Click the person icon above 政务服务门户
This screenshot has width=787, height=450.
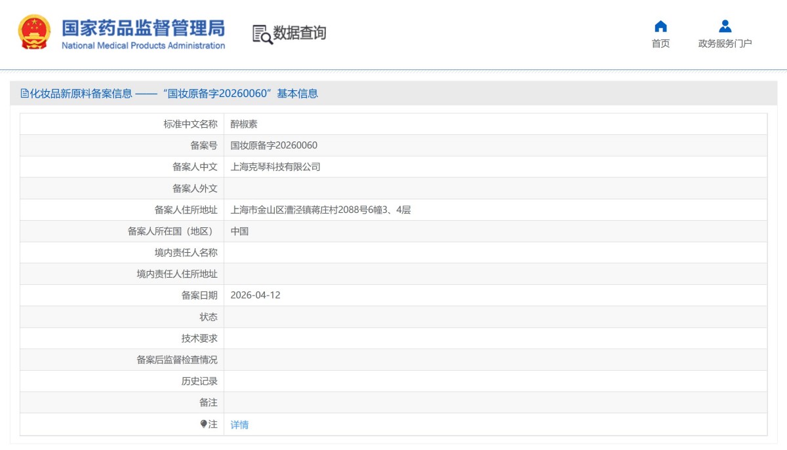[x=725, y=27]
